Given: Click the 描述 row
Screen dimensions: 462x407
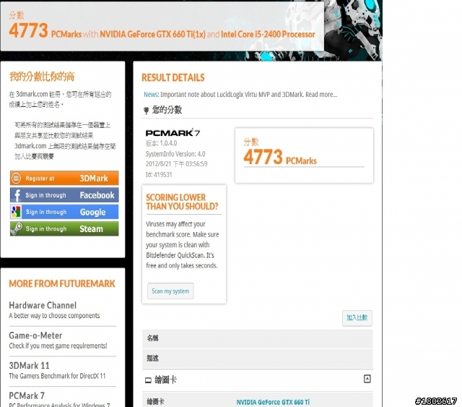Looking at the screenshot, I should 258,359.
